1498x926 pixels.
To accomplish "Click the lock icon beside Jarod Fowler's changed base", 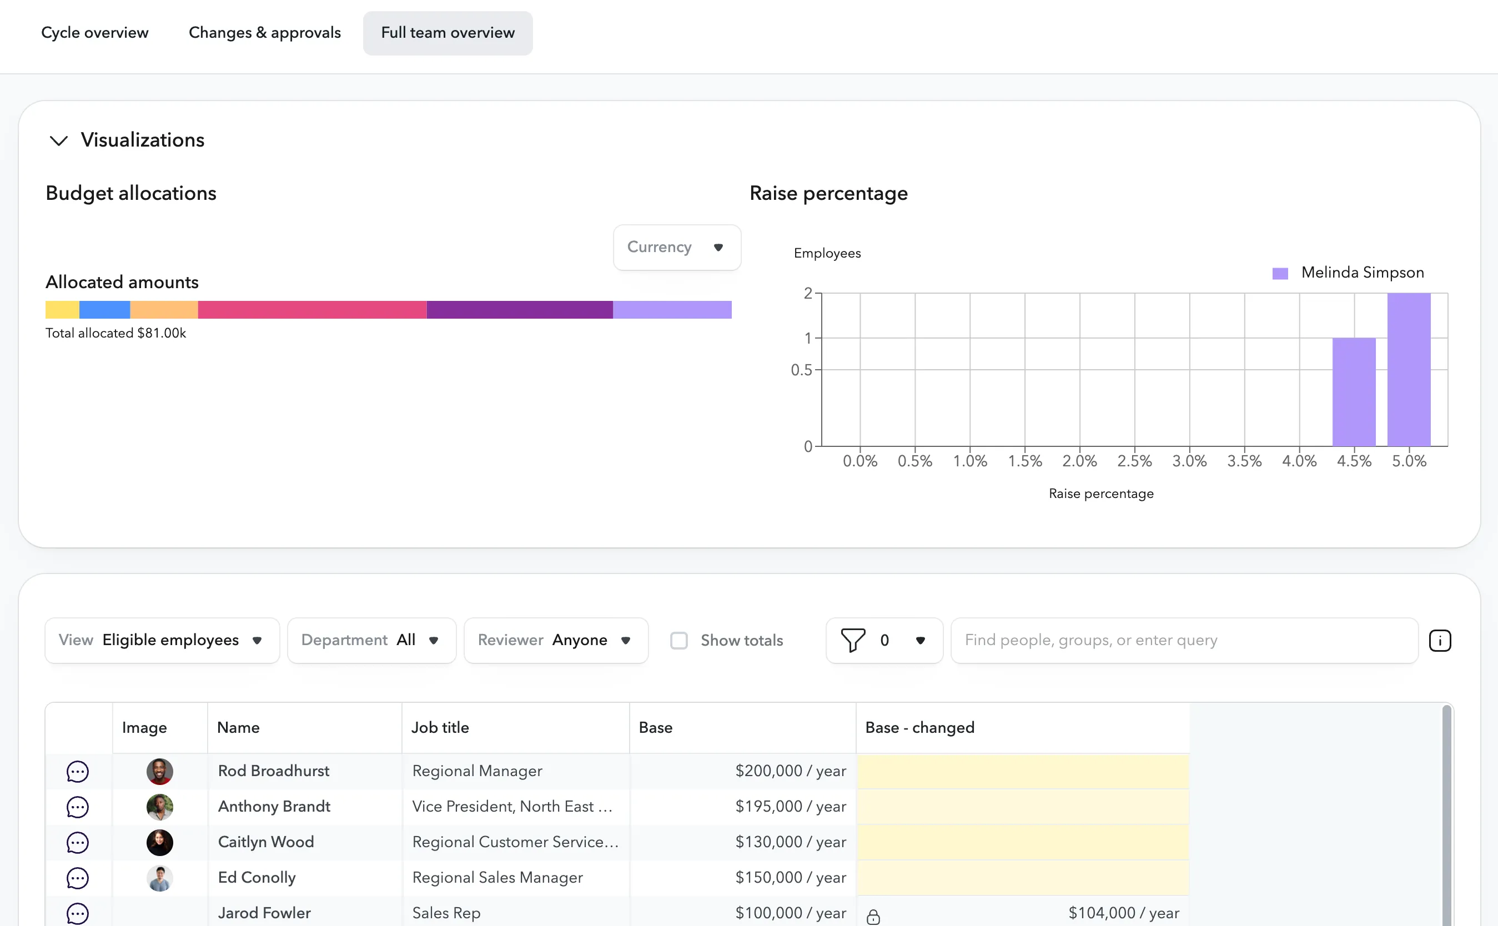I will tap(873, 917).
